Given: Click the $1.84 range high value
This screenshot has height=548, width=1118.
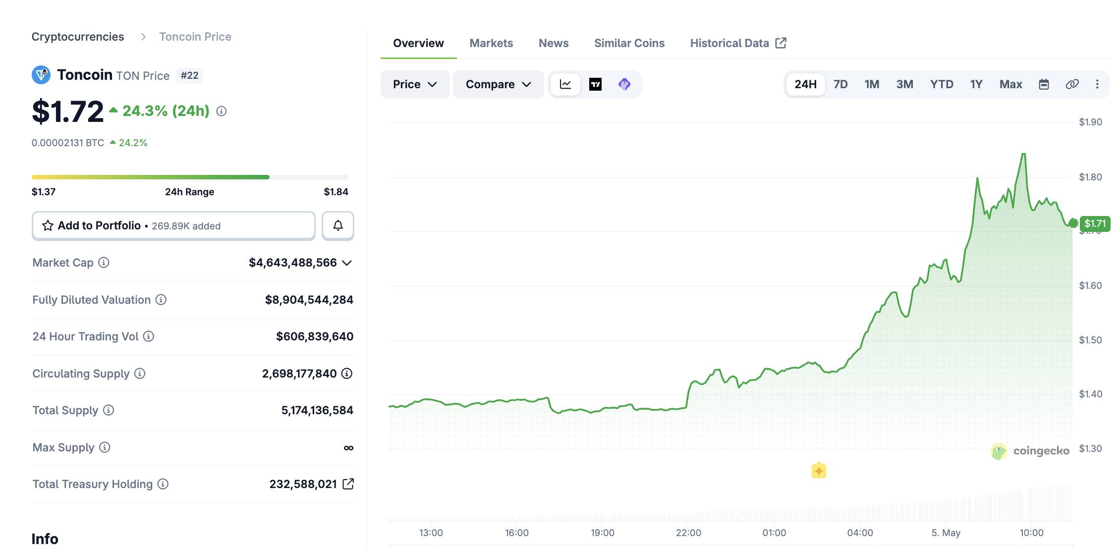Looking at the screenshot, I should tap(336, 192).
